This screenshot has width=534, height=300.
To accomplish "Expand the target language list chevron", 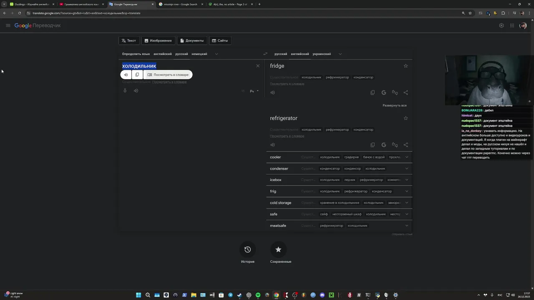I will (340, 54).
